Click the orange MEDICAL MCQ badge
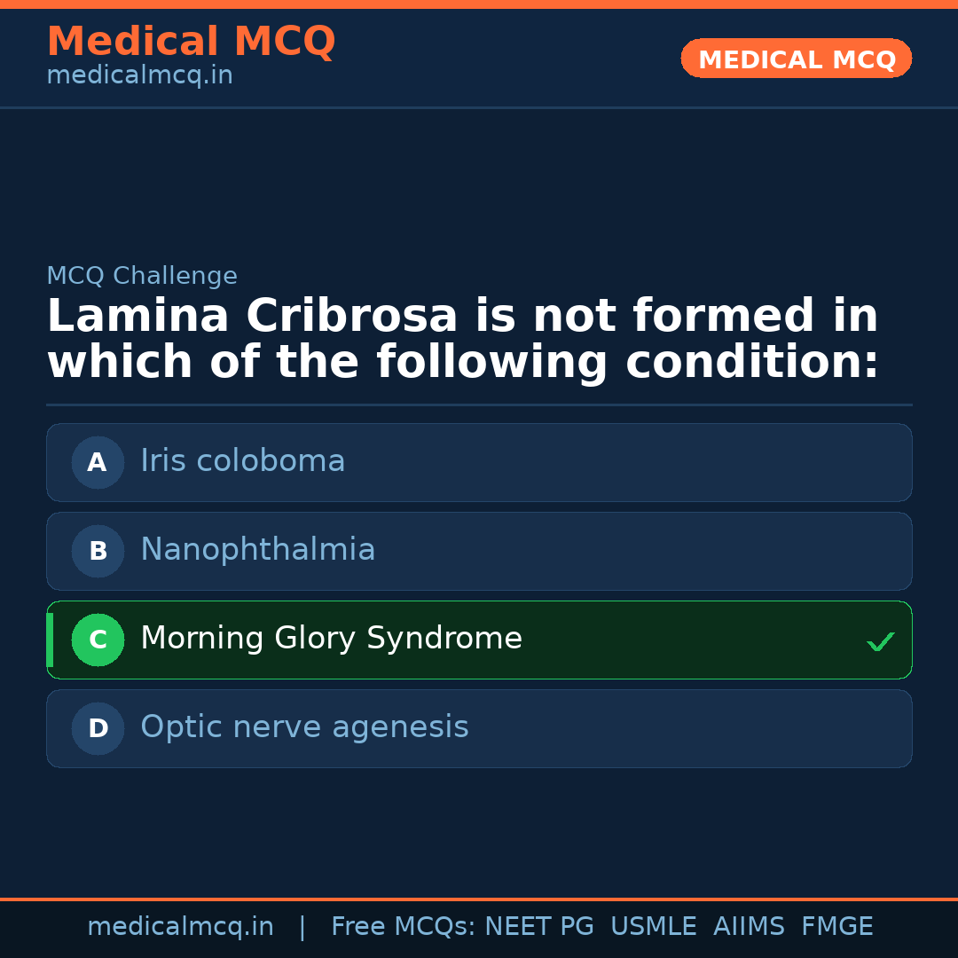 796,59
